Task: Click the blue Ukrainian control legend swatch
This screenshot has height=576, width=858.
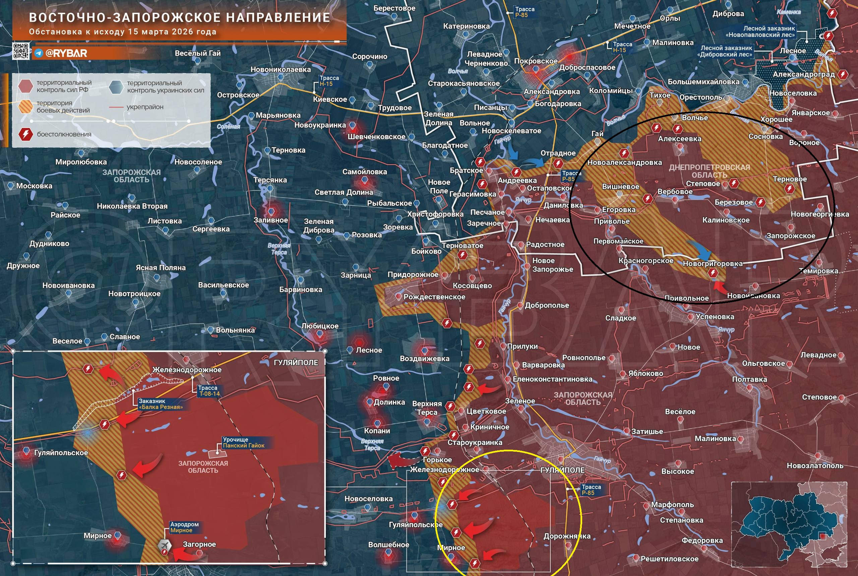Action: pos(117,87)
